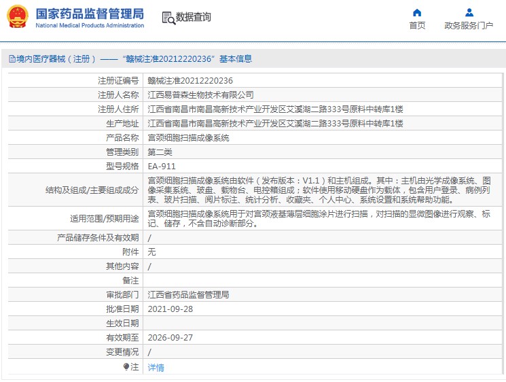Select product name 宫颈细胞扫描成像系统
The width and height of the screenshot is (506, 382).
click(188, 138)
